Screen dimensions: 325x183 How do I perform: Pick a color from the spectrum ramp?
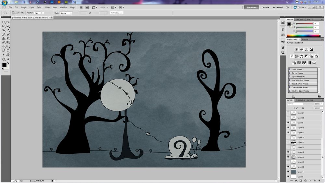tap(304, 36)
